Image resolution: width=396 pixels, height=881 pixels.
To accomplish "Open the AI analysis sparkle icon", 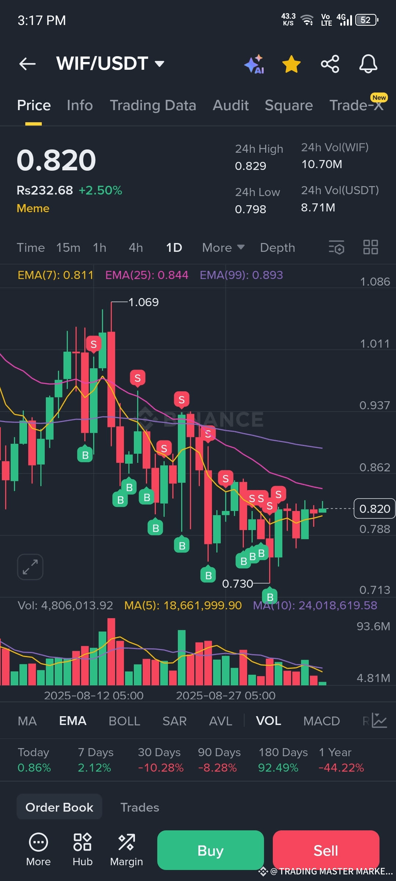I will tap(254, 64).
